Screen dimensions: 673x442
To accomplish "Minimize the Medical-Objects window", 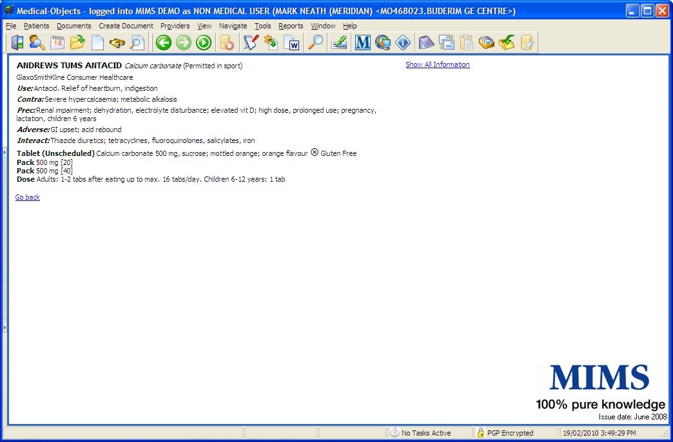I will [x=632, y=10].
